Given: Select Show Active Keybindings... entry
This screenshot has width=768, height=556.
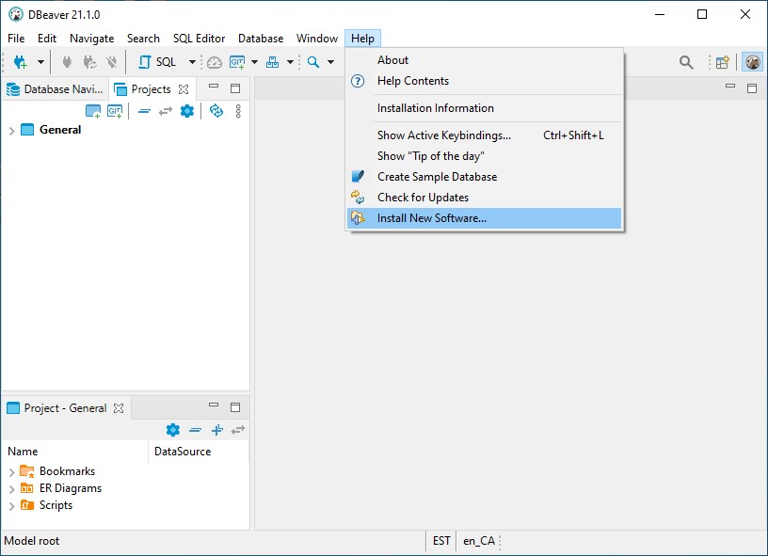Looking at the screenshot, I should tap(485, 135).
